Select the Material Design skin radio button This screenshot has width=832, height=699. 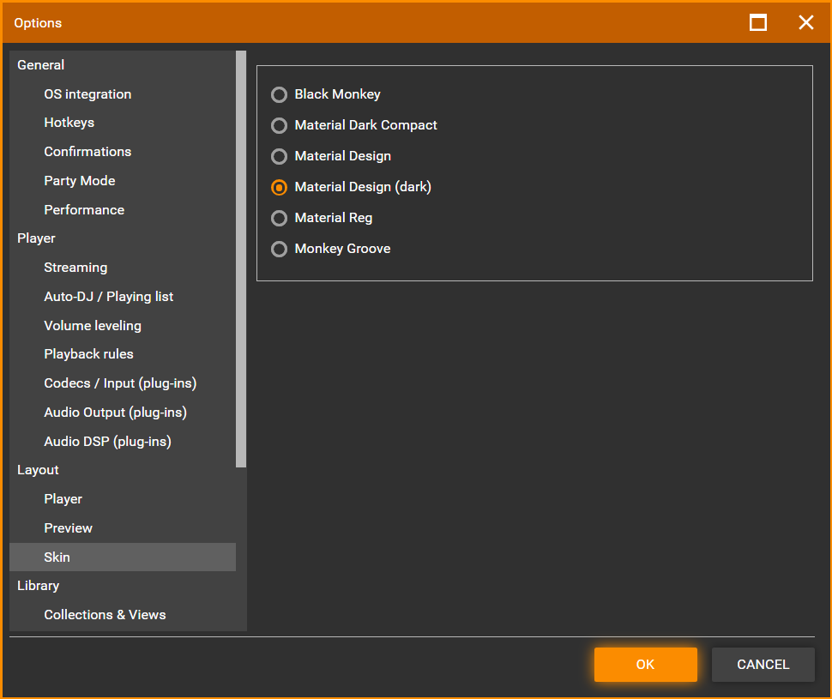[x=279, y=156]
